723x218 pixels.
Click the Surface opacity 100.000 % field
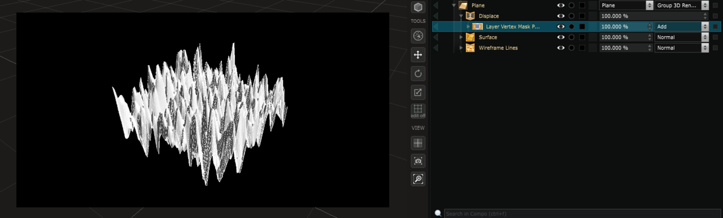pyautogui.click(x=626, y=37)
